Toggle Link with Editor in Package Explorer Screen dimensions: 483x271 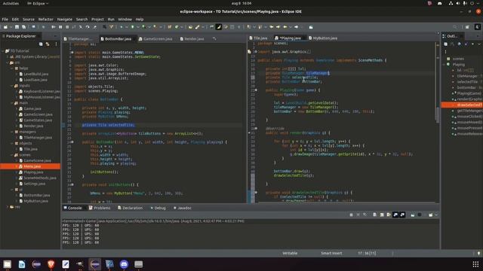click(48, 44)
